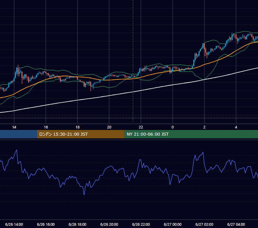Click the 6/27 02:00 date label
This screenshot has height=228, width=258.
pos(205,224)
